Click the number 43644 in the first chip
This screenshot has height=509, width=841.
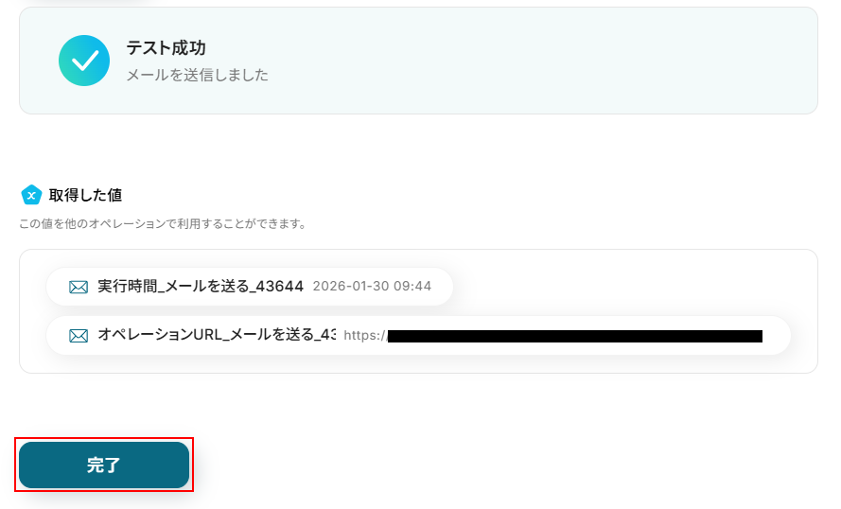coord(279,287)
